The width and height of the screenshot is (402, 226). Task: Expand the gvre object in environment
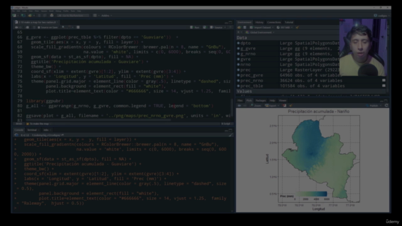239,60
